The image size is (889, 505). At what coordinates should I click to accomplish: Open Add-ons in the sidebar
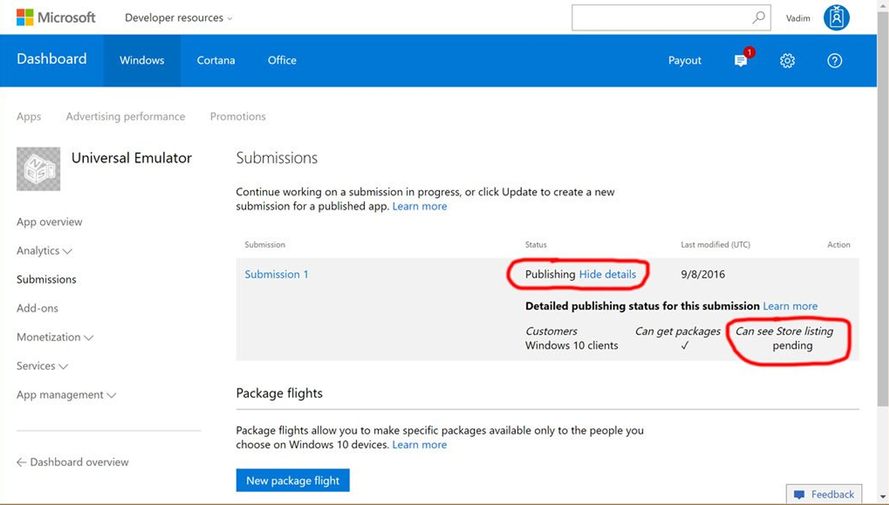[x=37, y=308]
